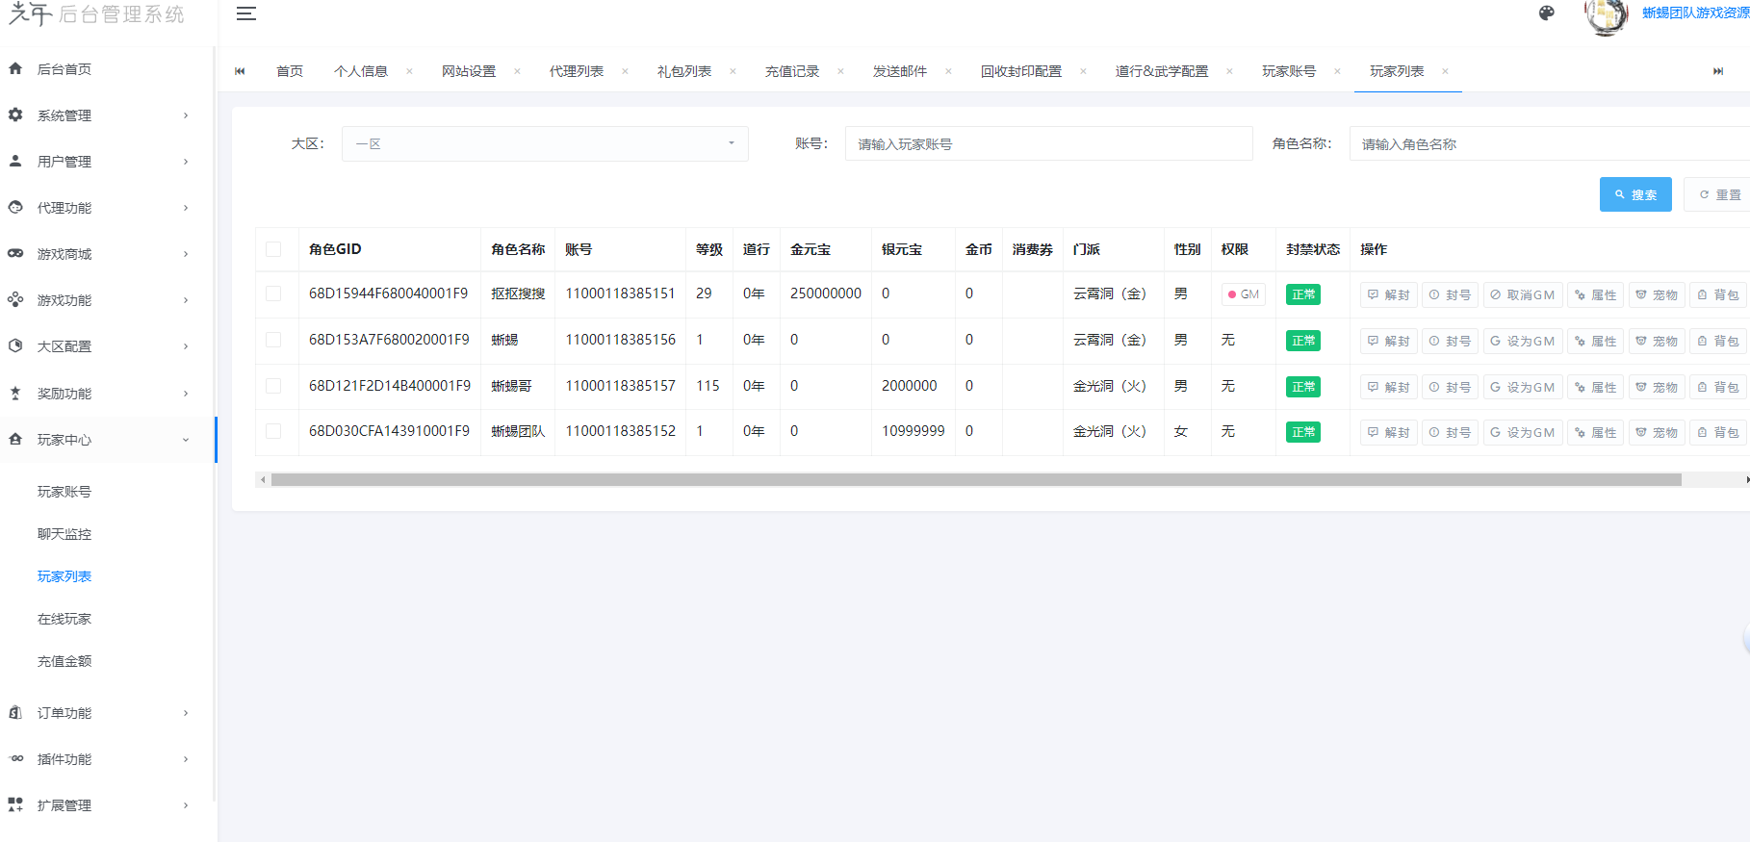
Task: Focus the 账号 player account input
Action: [x=1048, y=144]
